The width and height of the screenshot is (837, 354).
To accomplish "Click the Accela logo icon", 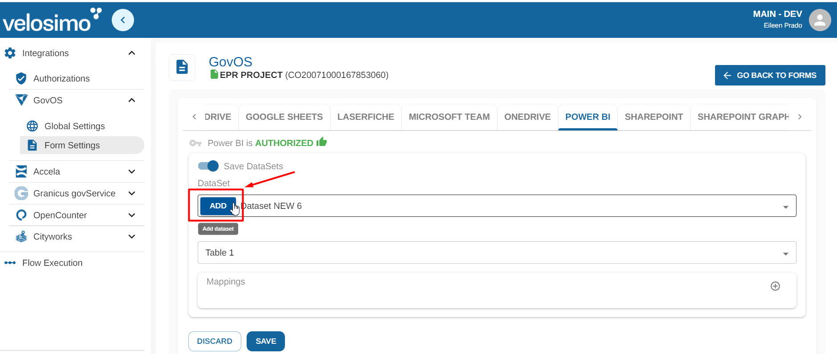I will (x=21, y=171).
